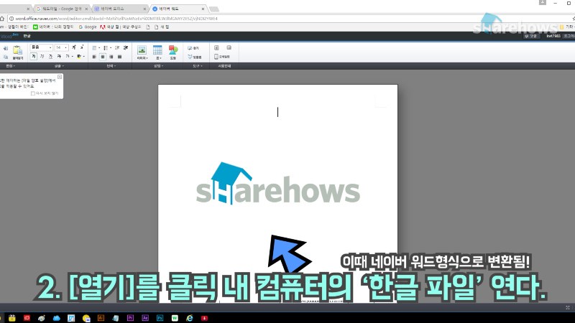Image resolution: width=575 pixels, height=323 pixels.
Task: Decrease the font size with the shrink icon
Action: tap(82, 47)
